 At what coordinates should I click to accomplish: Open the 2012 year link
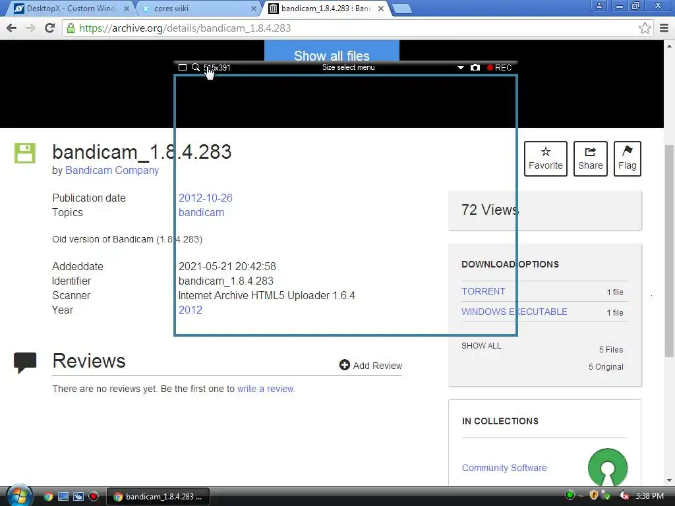coord(191,310)
